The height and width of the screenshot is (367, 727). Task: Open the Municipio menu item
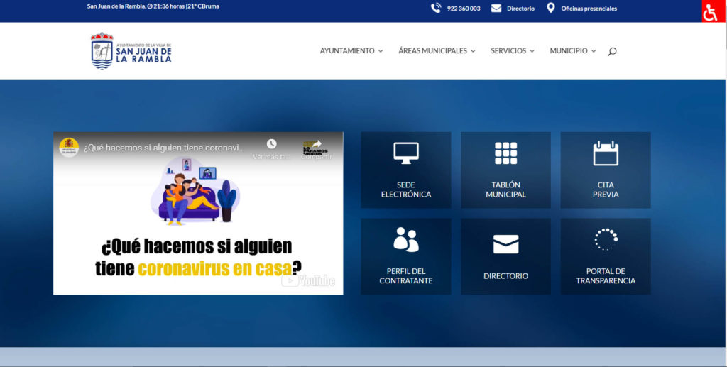point(572,51)
